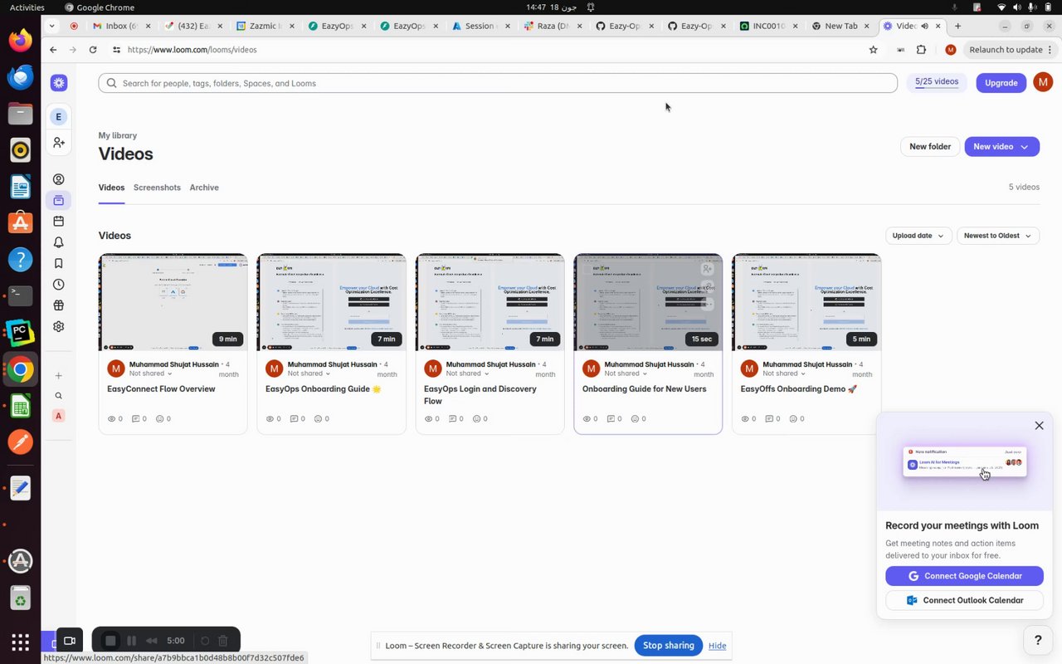Click the Upgrade button
The image size is (1062, 664).
(x=1001, y=83)
